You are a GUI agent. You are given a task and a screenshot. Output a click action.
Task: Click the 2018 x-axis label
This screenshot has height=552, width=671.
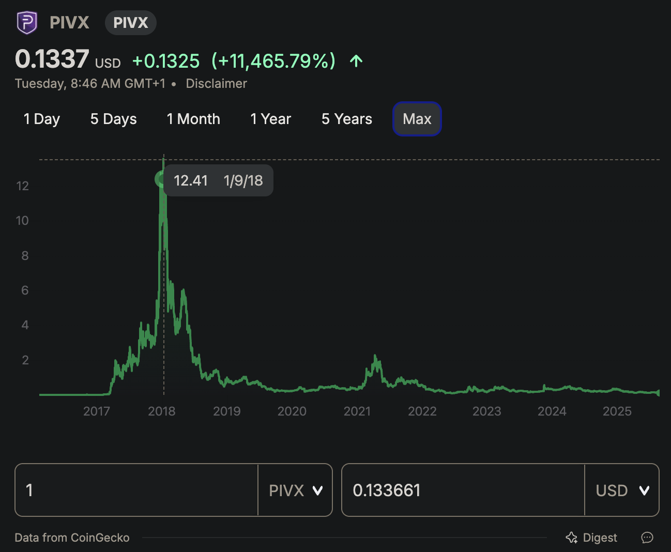pos(162,411)
